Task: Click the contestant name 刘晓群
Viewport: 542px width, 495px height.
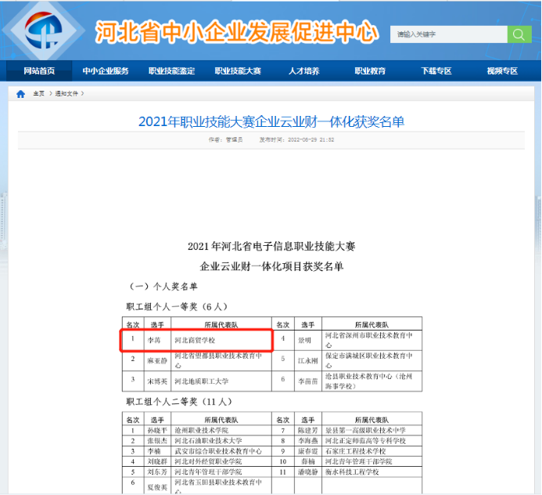Action: tap(157, 461)
